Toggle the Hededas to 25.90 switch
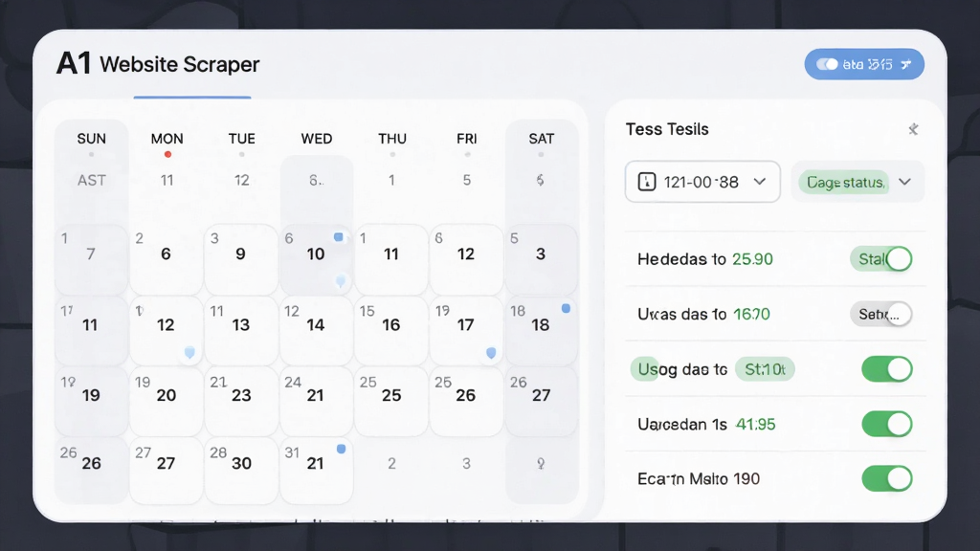 [881, 258]
